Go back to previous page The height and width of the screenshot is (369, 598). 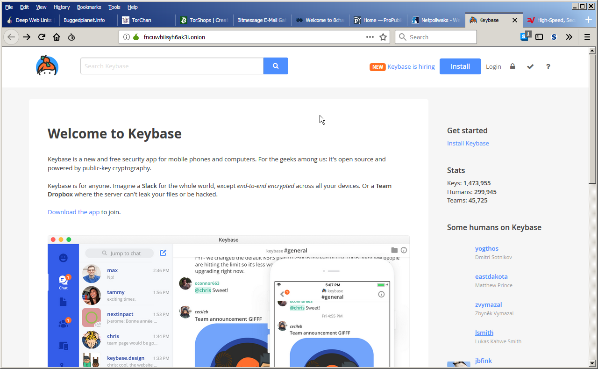point(11,37)
